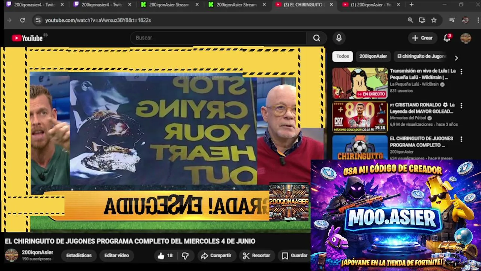This screenshot has height=271, width=481.
Task: Open Cristiano Ronaldo video thumbnail
Action: [360, 117]
